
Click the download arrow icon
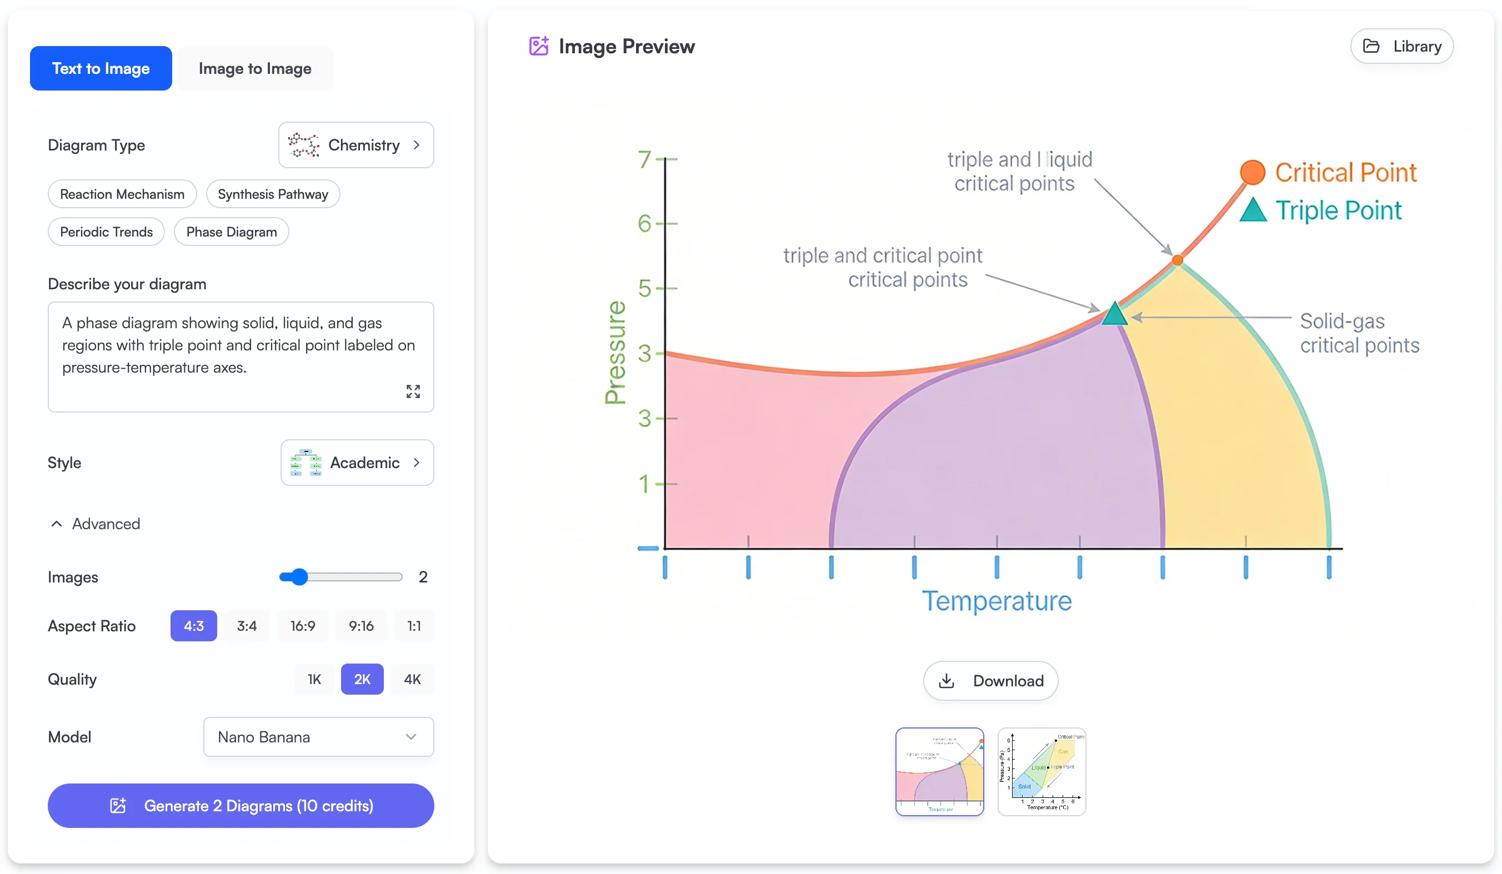point(947,680)
